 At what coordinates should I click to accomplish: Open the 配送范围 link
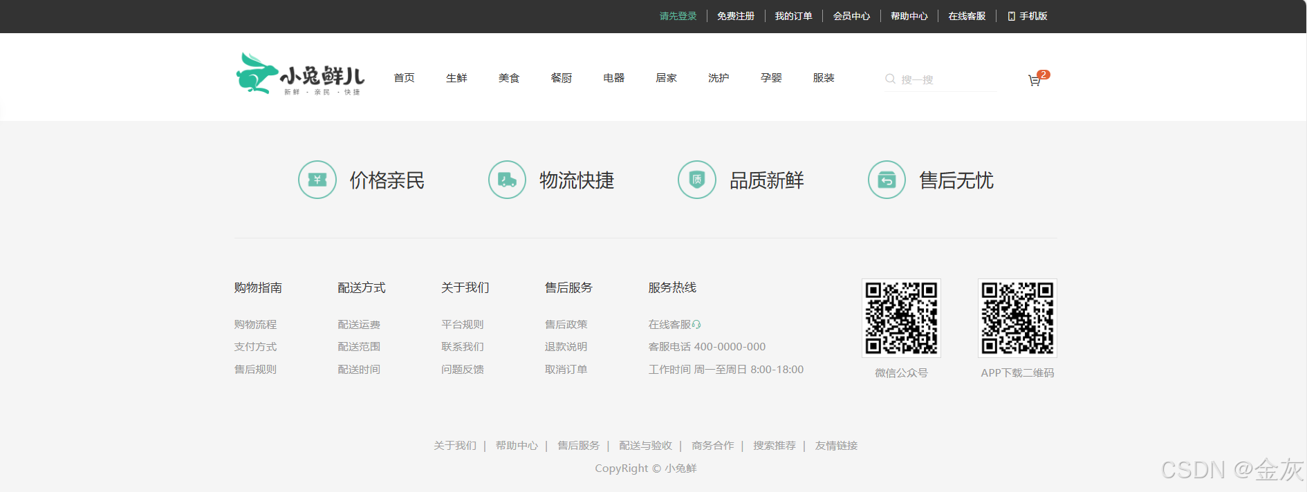(x=359, y=347)
